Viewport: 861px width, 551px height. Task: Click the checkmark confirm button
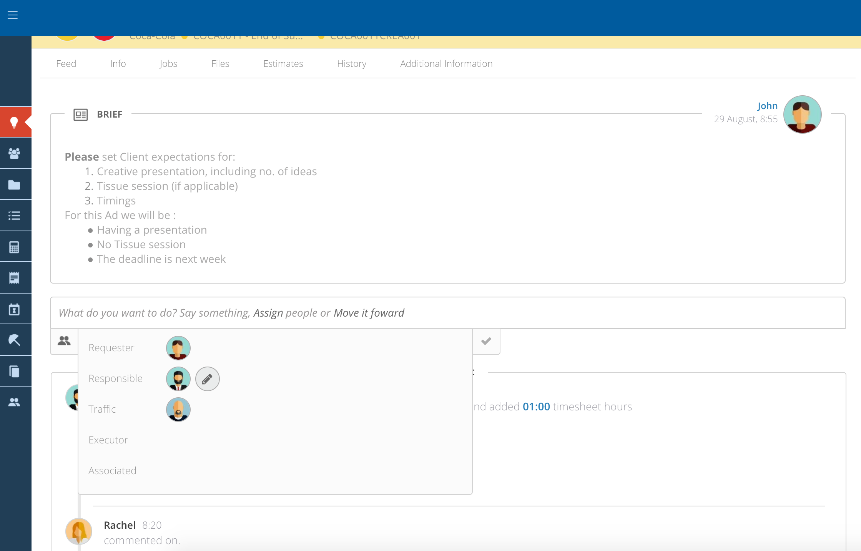tap(486, 341)
